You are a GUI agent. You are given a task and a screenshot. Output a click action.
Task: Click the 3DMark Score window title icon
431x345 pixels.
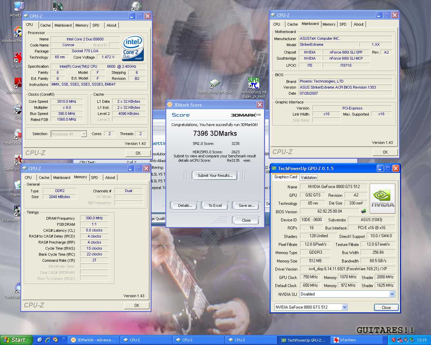170,105
